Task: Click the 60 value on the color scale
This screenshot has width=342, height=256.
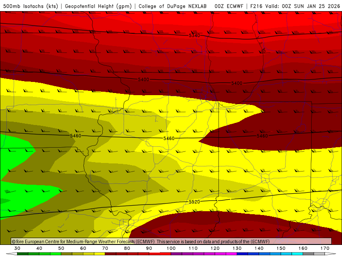Action: pos(83,248)
